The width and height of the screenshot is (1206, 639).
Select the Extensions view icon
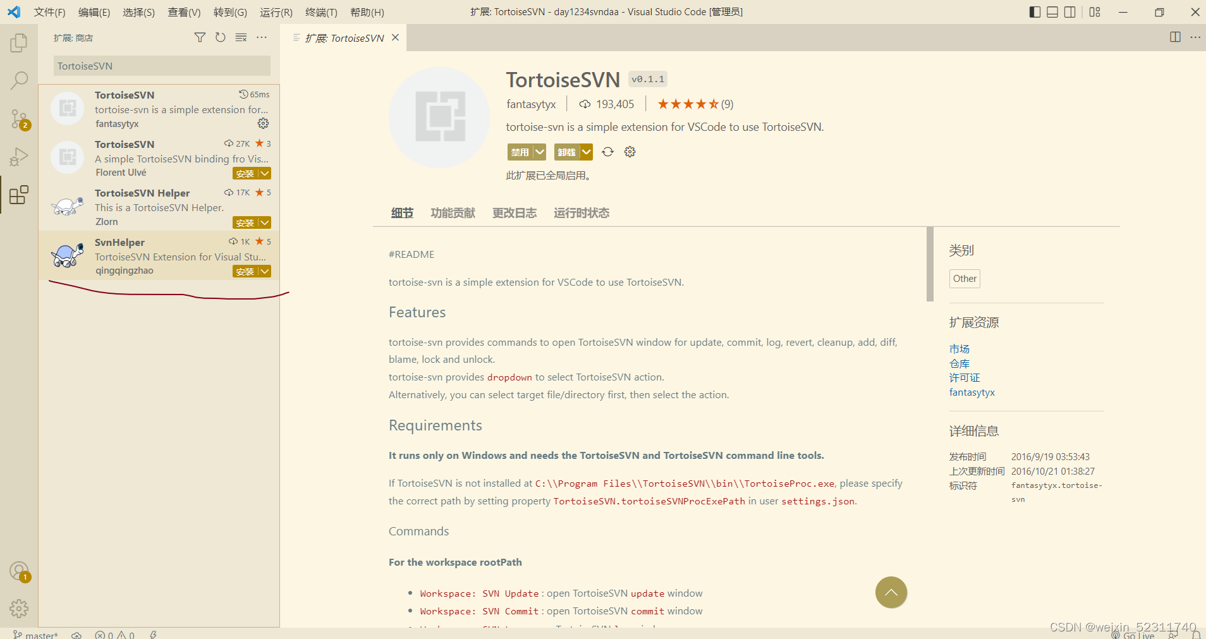pos(19,195)
